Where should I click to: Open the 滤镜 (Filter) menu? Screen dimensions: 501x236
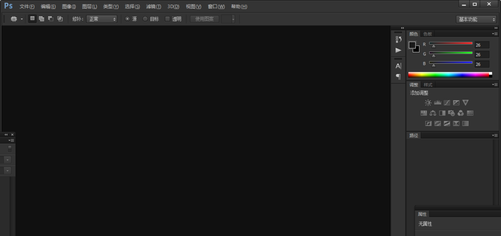(153, 6)
